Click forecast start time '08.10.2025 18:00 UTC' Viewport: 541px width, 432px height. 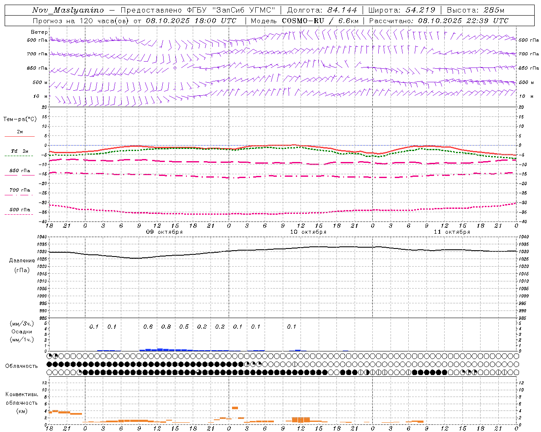191,21
